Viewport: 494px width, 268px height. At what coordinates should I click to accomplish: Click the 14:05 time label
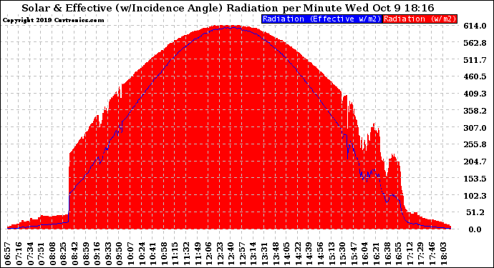pyautogui.click(x=287, y=254)
